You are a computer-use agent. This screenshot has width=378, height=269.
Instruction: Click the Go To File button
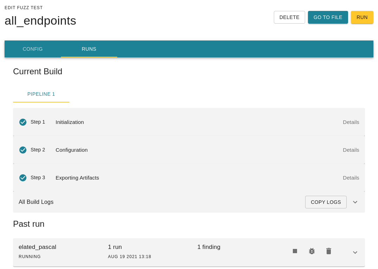tap(328, 17)
